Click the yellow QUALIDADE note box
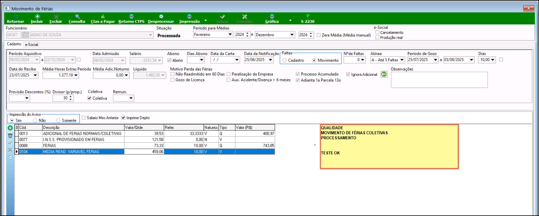The height and width of the screenshot is (216, 539). 389,146
